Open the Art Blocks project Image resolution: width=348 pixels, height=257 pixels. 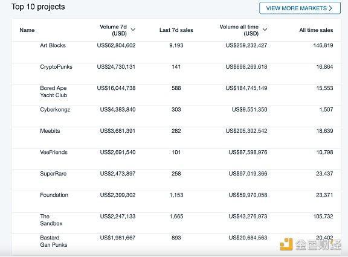(53, 45)
